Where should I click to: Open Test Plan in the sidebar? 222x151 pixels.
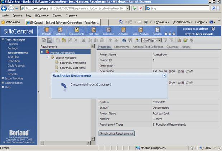click(13, 57)
